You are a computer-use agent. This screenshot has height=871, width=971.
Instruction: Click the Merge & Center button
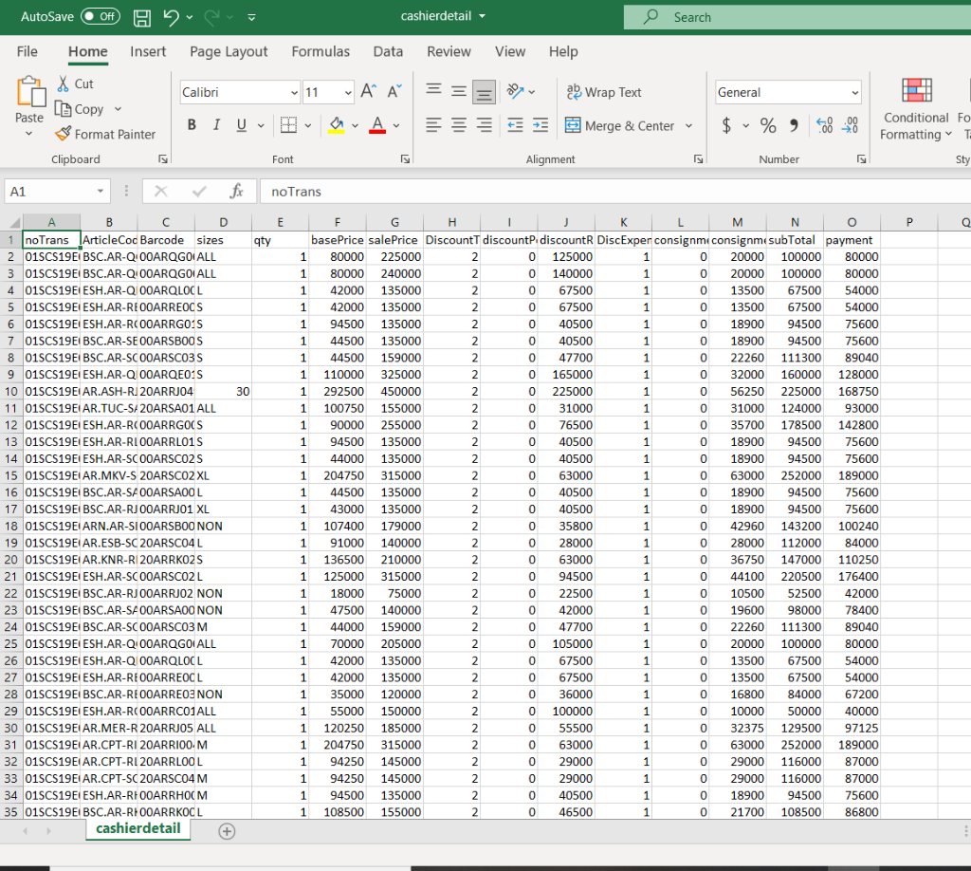(x=619, y=126)
